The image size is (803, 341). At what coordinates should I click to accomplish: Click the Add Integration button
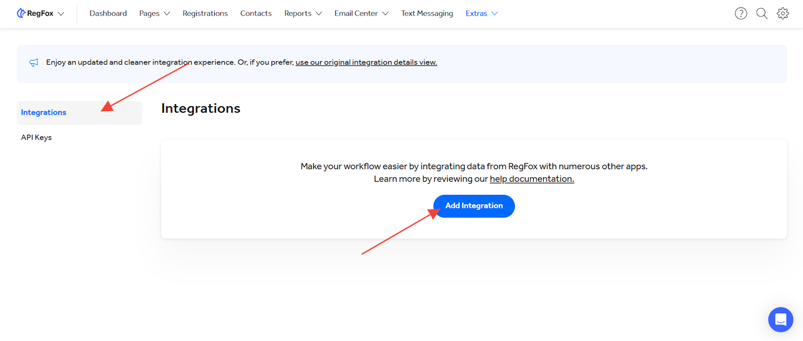point(474,206)
